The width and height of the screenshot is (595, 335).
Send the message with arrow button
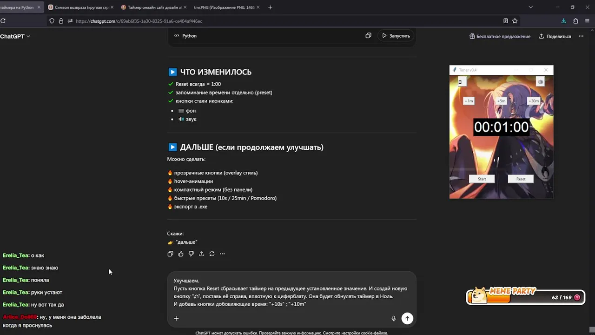pos(407,318)
